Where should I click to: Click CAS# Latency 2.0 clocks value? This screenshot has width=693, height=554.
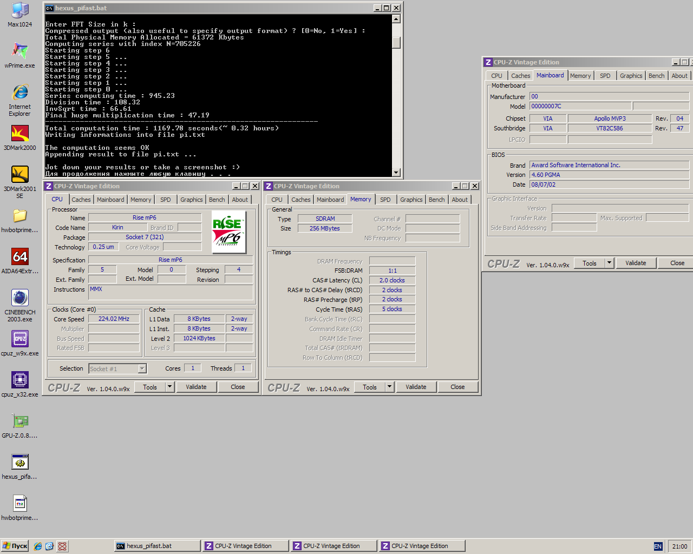[392, 280]
